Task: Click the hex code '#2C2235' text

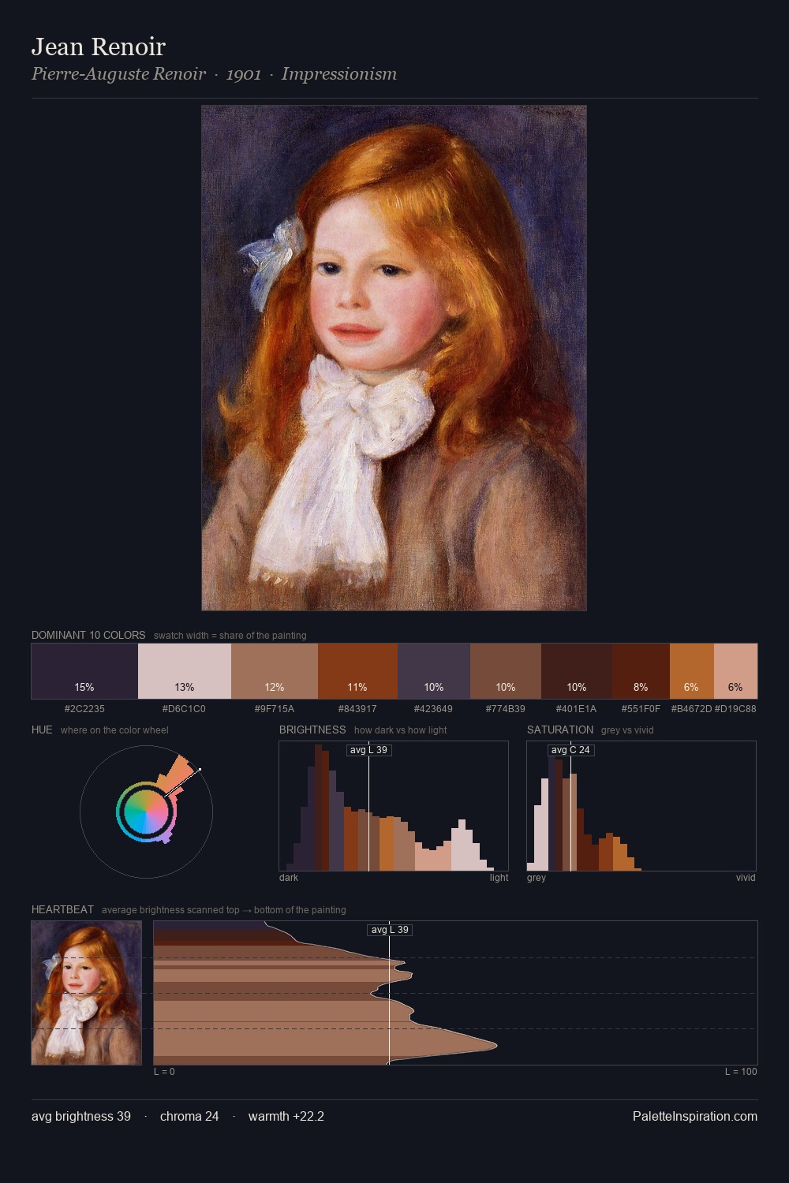Action: [84, 709]
